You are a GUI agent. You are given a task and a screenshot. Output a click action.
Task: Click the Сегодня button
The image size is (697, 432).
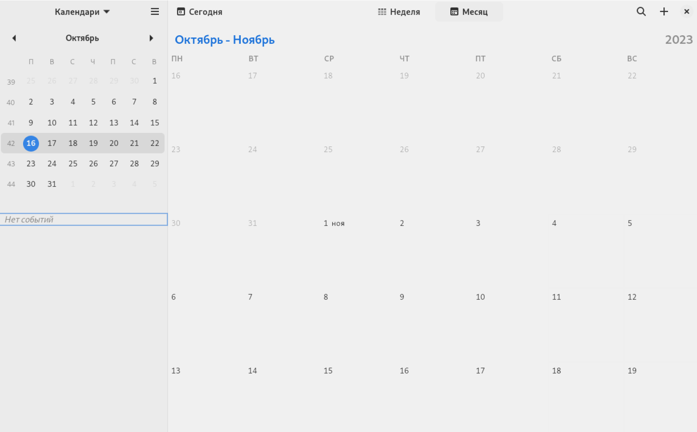coord(200,12)
